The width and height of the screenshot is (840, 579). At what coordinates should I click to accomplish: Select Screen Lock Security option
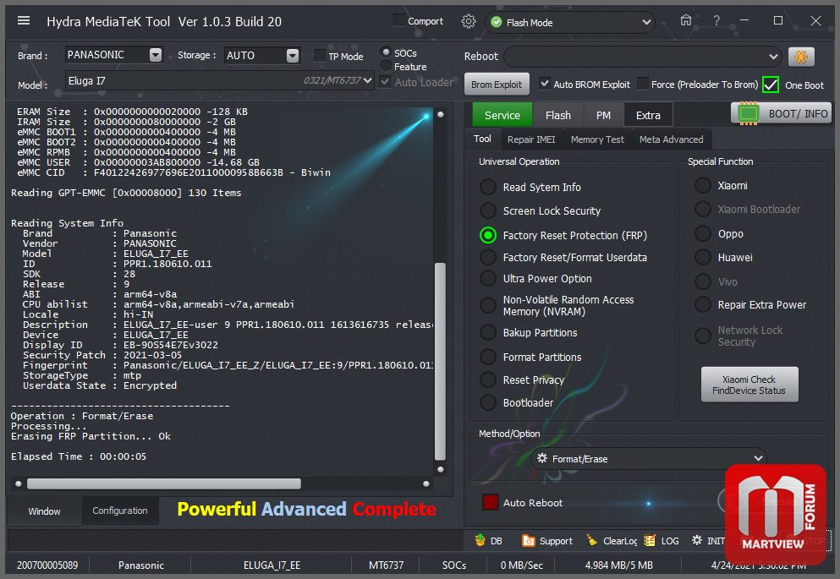(487, 210)
